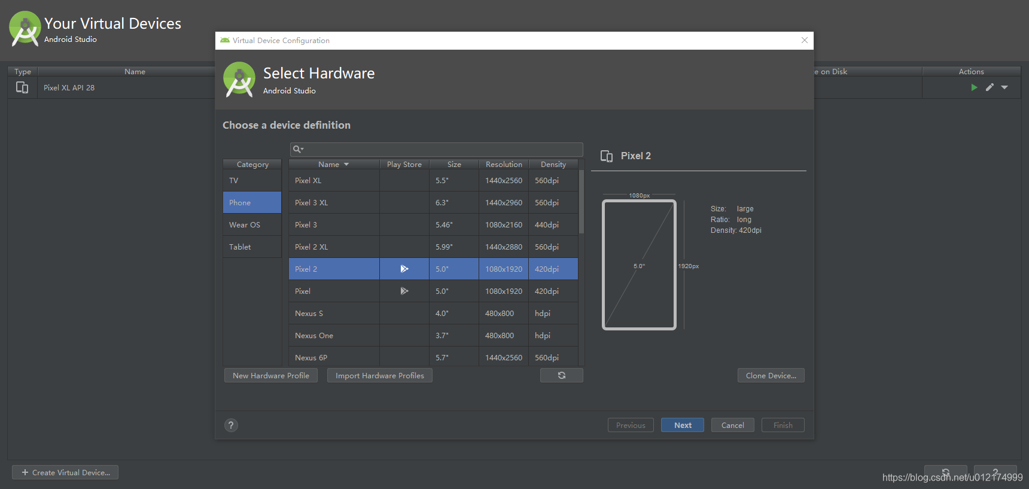1029x489 pixels.
Task: Open actions dropdown arrow for Pixel XL API 28
Action: pos(1004,87)
